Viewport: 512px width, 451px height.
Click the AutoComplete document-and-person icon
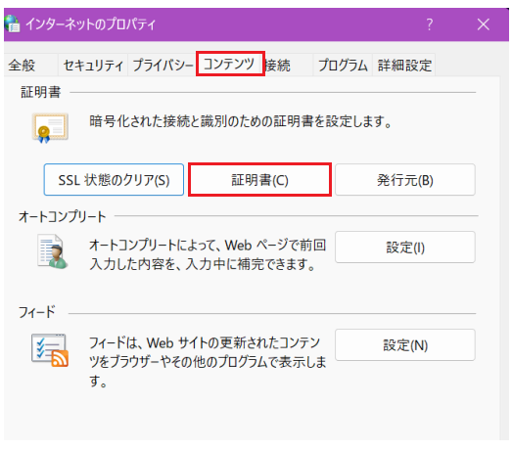click(52, 251)
